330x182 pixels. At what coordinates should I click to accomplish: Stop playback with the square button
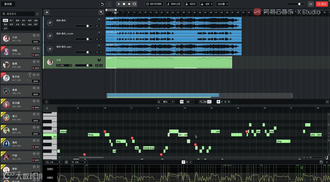(x=124, y=4)
